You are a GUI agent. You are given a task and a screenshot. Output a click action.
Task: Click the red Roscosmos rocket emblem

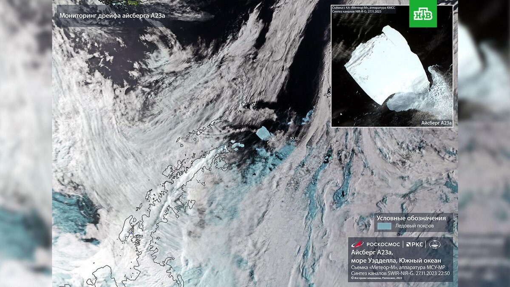(x=357, y=244)
